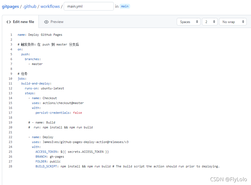Click the '# 任务' comment line
This screenshot has width=251, height=185.
pos(22,74)
